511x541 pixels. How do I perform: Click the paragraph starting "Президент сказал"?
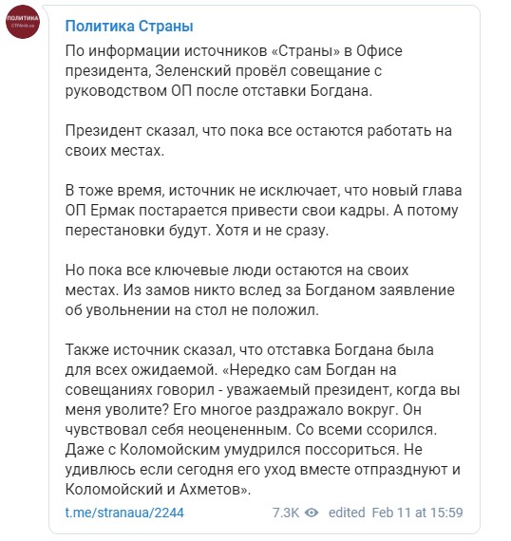258,140
